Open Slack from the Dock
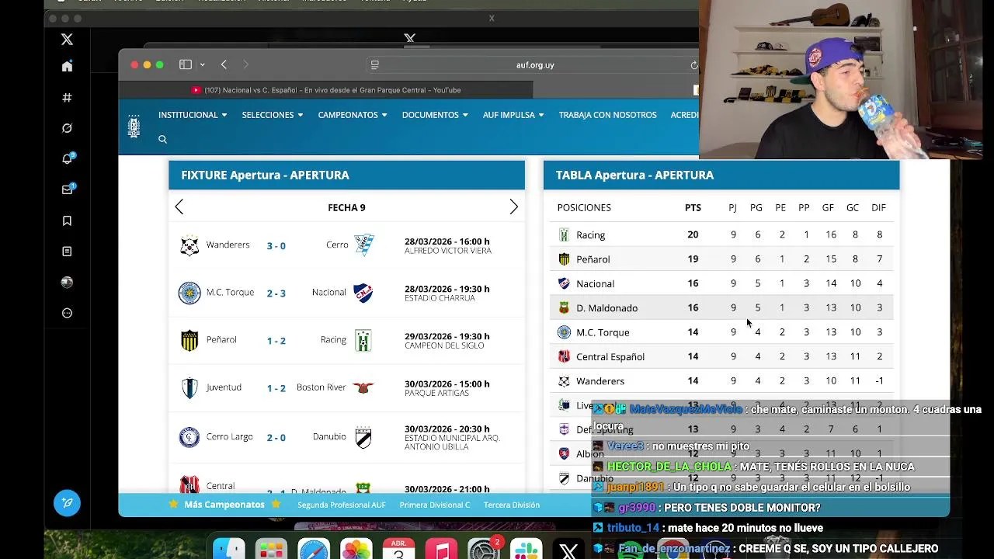This screenshot has height=559, width=994. click(526, 549)
